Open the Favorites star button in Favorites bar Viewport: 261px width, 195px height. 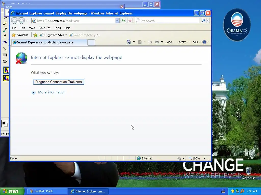point(20,35)
